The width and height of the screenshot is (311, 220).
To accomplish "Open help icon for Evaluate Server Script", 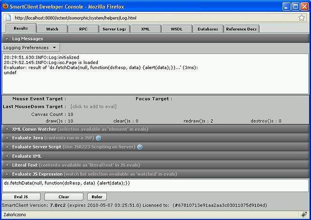I will (140, 147).
